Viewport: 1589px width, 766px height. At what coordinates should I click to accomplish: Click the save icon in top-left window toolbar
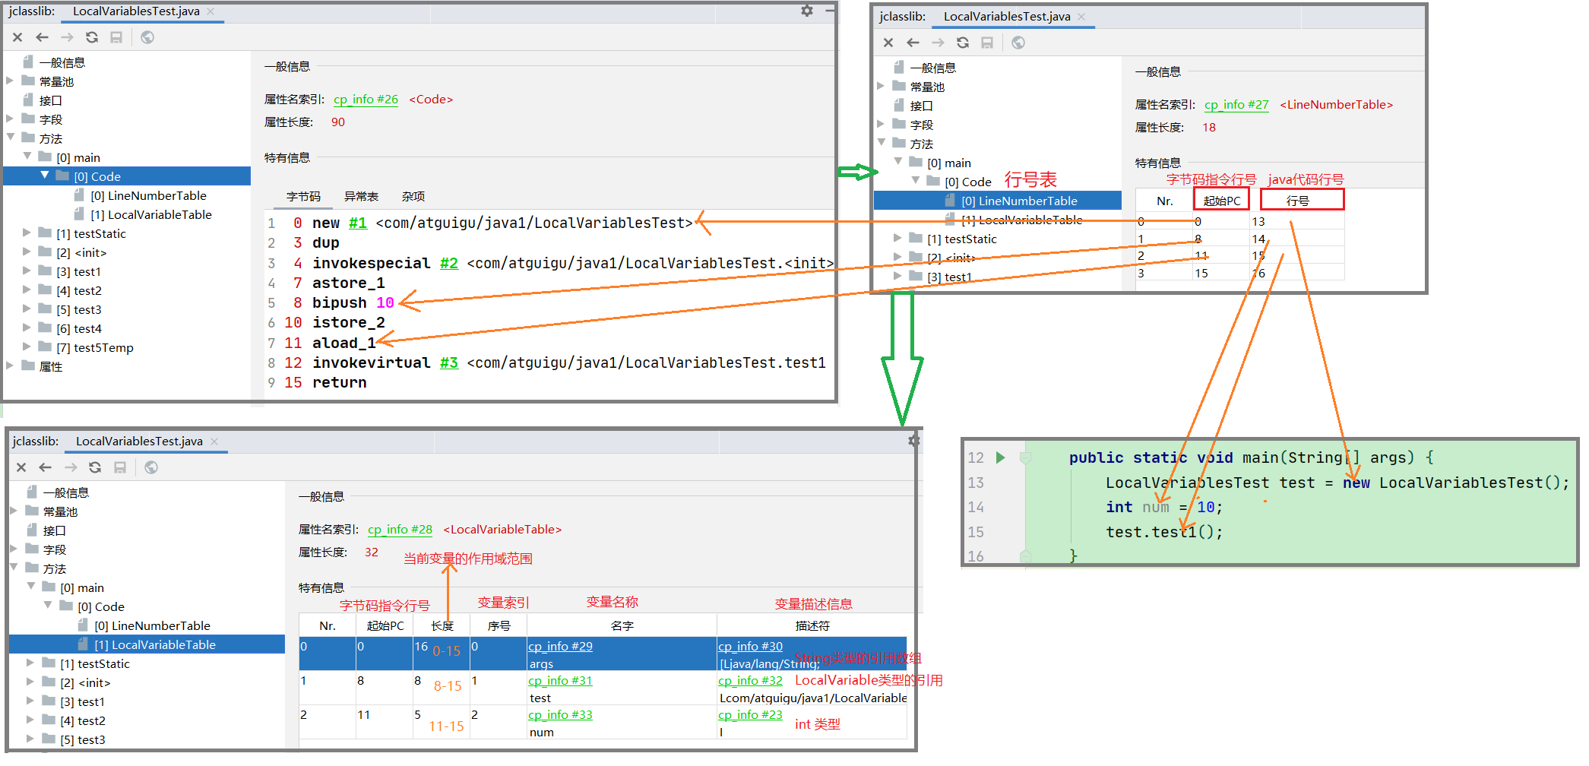tap(116, 37)
